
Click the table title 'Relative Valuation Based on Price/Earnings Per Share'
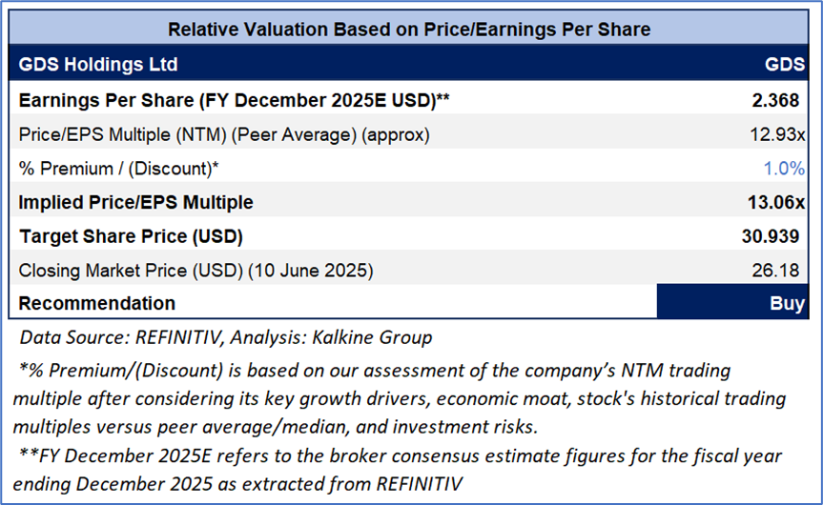point(409,29)
